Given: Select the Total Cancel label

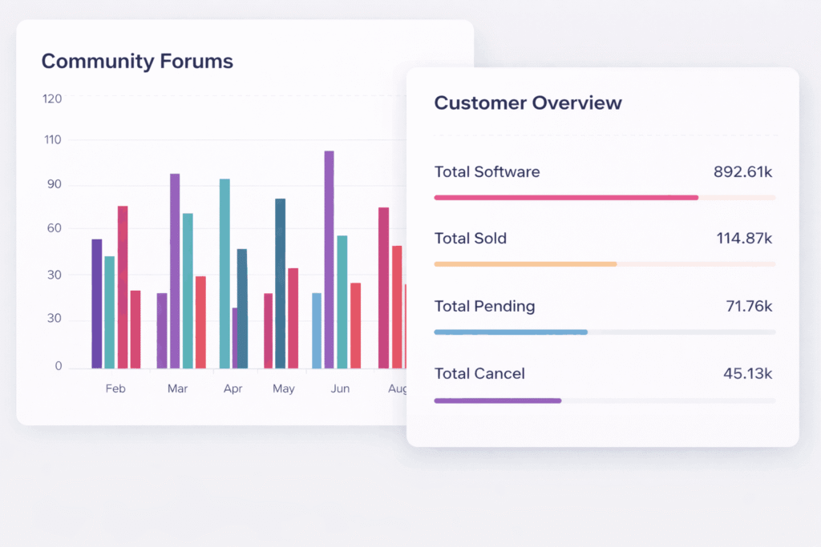Looking at the screenshot, I should (x=479, y=373).
